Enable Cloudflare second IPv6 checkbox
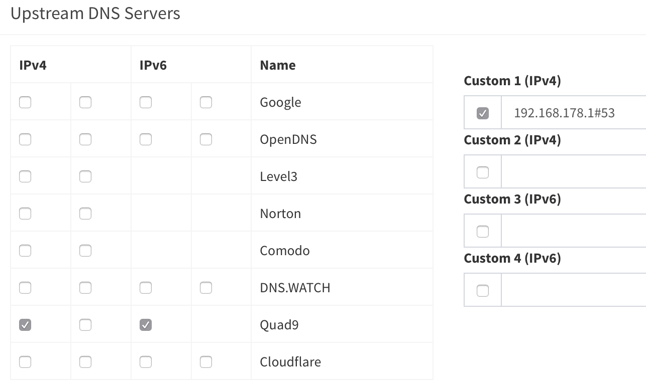Viewport: 646px width, 392px height. pos(206,362)
